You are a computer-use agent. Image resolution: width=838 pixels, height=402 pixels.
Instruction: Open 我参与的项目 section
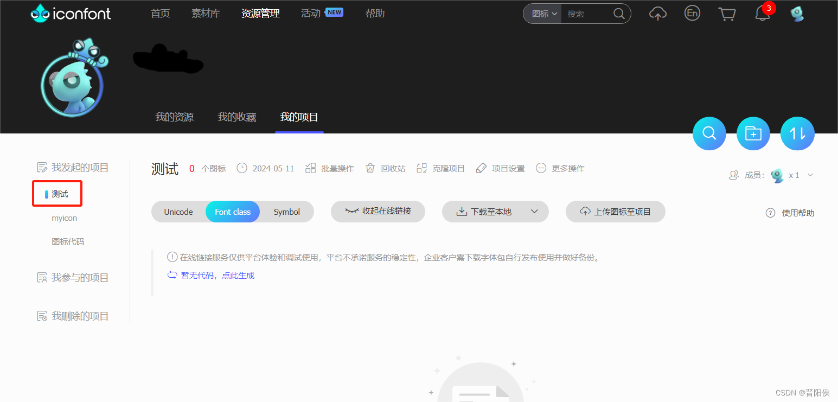80,278
